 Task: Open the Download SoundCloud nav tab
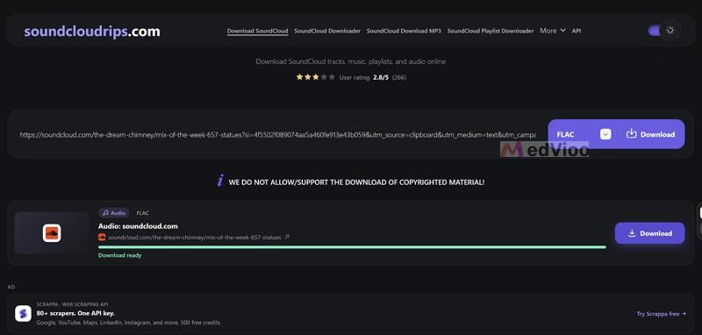point(257,31)
